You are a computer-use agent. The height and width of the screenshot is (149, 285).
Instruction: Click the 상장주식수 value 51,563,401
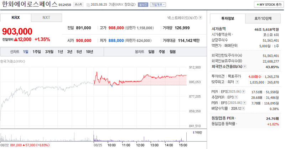[x=271, y=41]
